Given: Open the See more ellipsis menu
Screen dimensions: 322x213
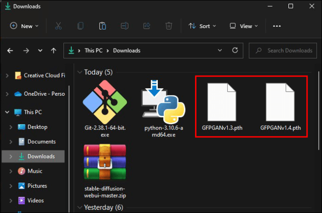Looking at the screenshot, I should [x=277, y=26].
